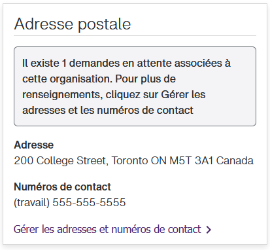The image size is (270, 250).
Task: Click the bold Adresse label
Action: 34,145
